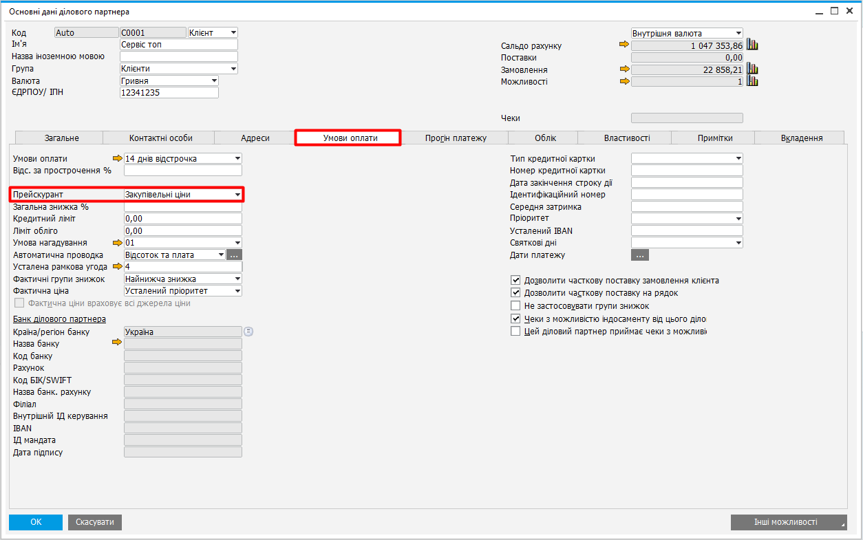Click the chart icon beside Сальдо рахунку
The height and width of the screenshot is (540, 863).
click(752, 45)
